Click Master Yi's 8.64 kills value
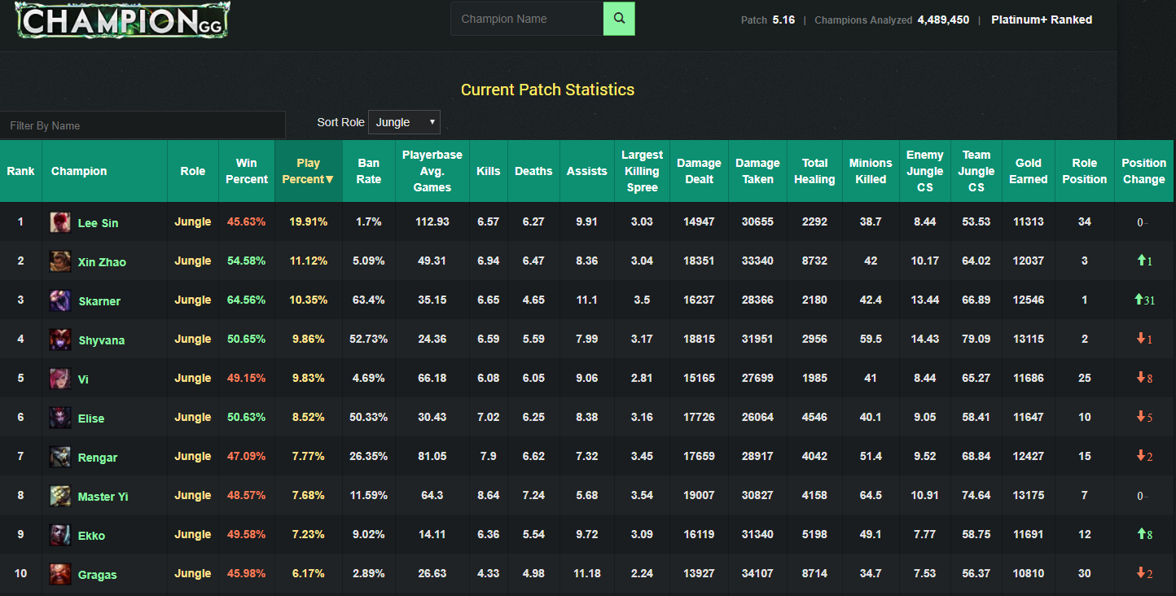The image size is (1176, 596). (489, 495)
